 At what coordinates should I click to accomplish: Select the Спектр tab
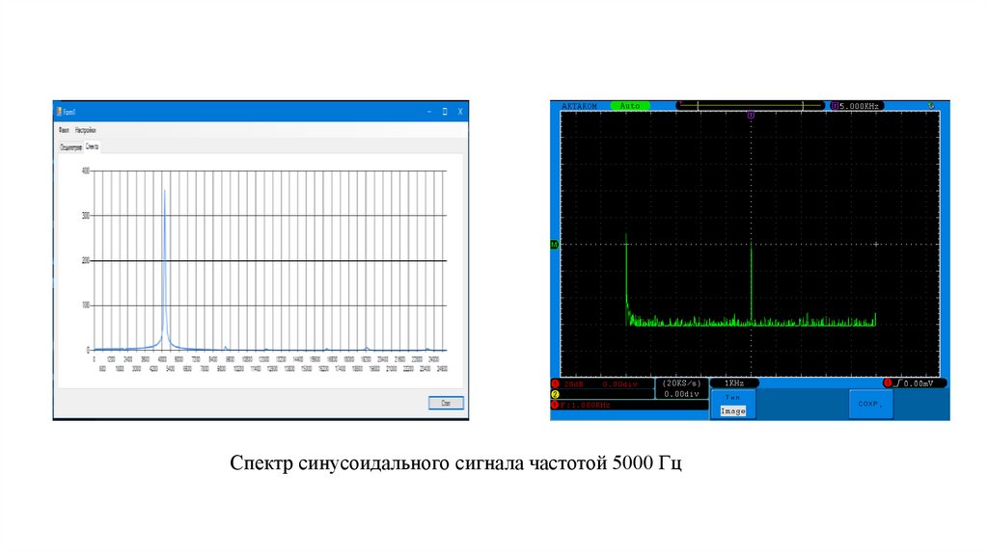tap(92, 146)
